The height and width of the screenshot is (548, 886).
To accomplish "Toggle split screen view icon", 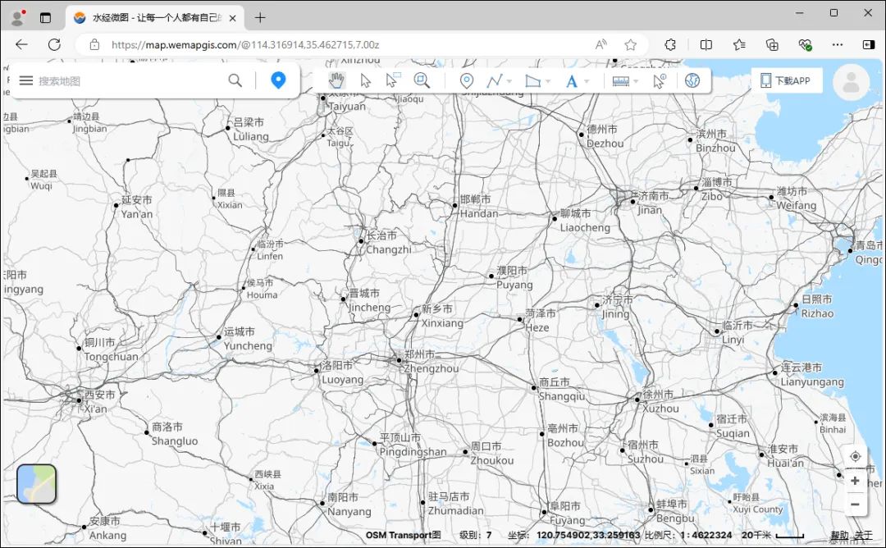I will pos(706,44).
